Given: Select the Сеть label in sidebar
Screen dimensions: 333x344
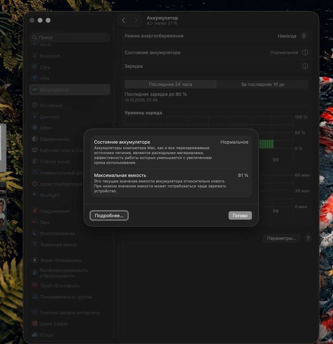Looking at the screenshot, I should pos(45,67).
